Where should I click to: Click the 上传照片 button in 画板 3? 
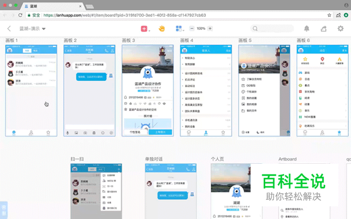[x=160, y=132]
